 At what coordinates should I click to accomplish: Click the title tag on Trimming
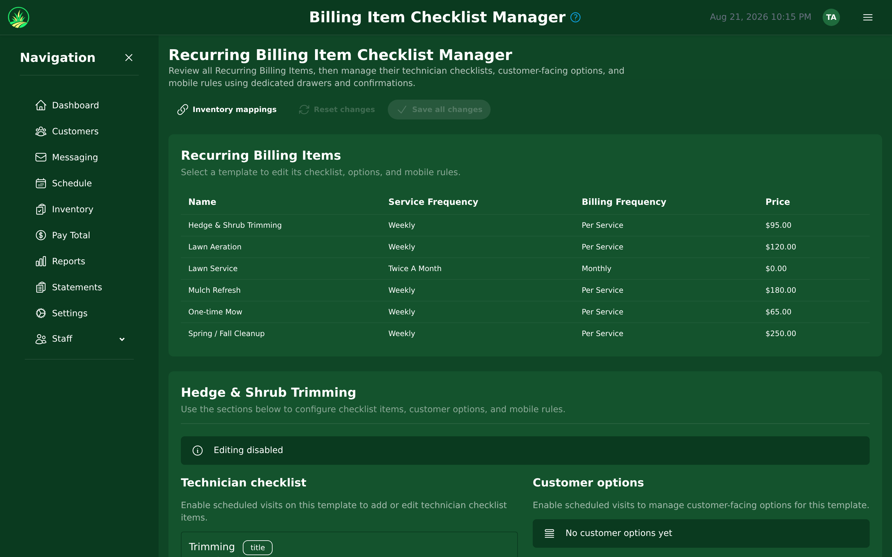[x=257, y=548]
